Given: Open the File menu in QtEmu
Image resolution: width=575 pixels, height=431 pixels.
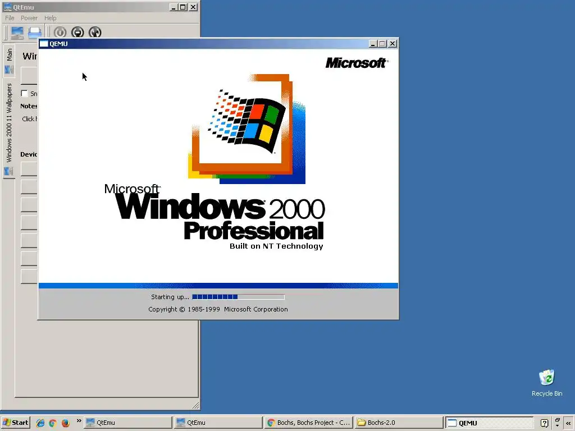Looking at the screenshot, I should [x=10, y=18].
